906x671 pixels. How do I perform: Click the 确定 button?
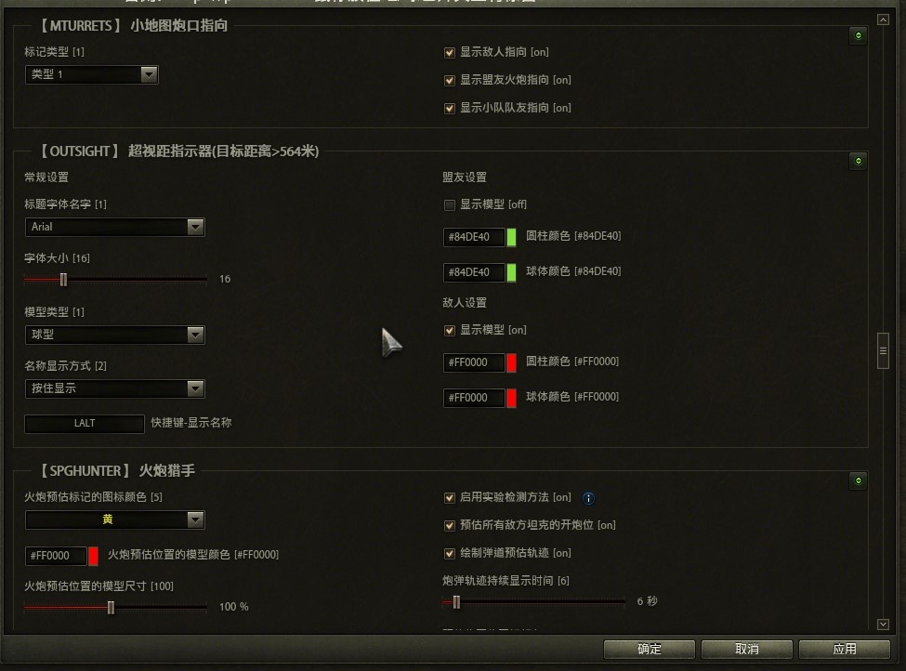[x=650, y=649]
